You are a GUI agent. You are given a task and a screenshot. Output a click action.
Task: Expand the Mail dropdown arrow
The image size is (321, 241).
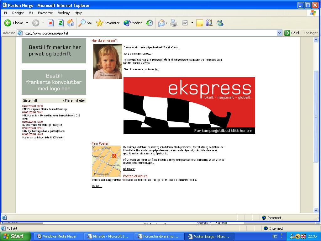167,23
